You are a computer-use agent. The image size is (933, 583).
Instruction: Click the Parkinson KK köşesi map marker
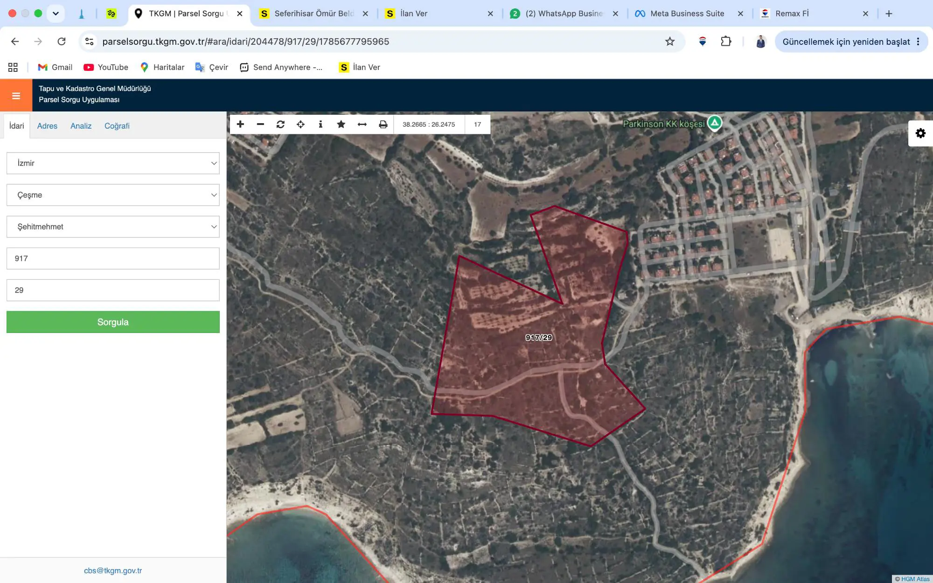click(x=714, y=123)
